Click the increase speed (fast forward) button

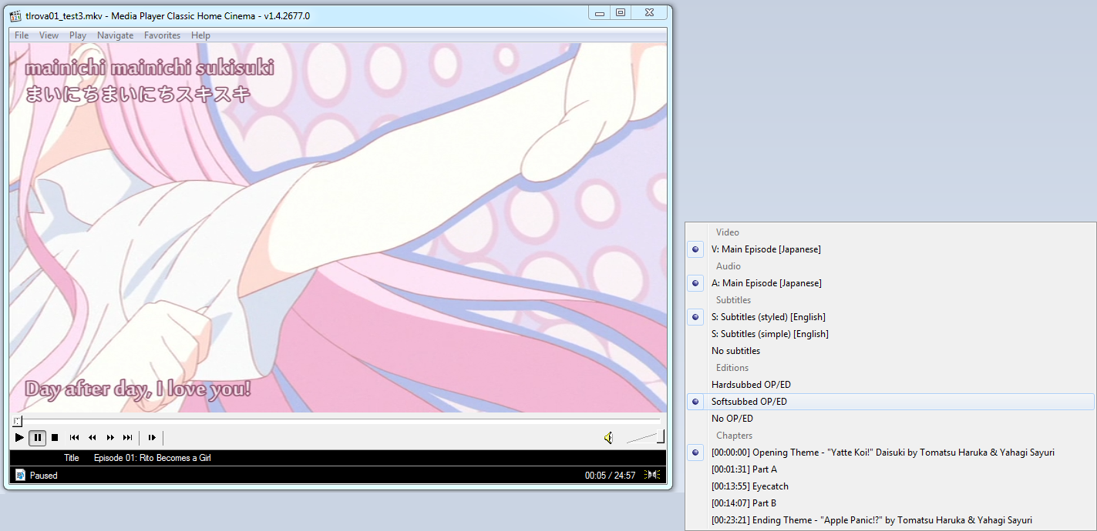109,438
